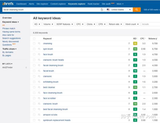160x123 pixels.
Task: Open the Questions report
Action: click(x=7, y=45)
